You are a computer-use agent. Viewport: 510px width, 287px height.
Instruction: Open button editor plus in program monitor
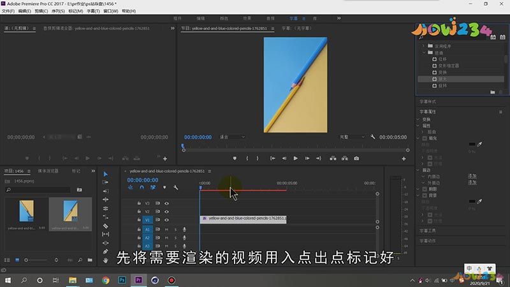tap(404, 159)
